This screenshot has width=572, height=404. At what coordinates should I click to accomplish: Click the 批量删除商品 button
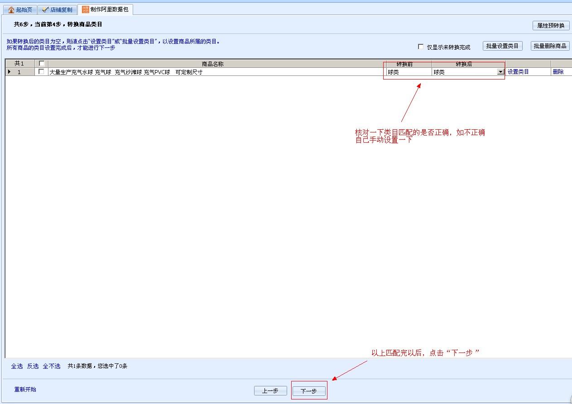[550, 46]
